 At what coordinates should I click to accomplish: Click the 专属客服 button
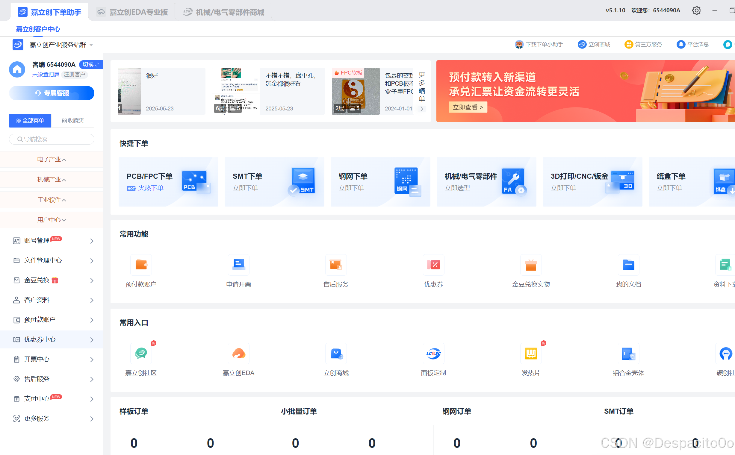(52, 93)
